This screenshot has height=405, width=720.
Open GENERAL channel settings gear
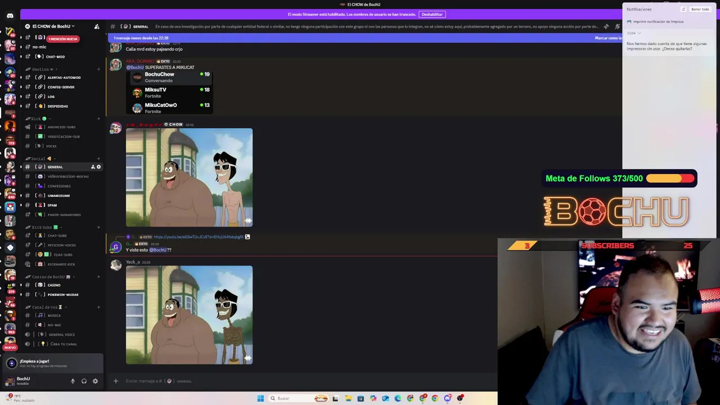coord(99,167)
